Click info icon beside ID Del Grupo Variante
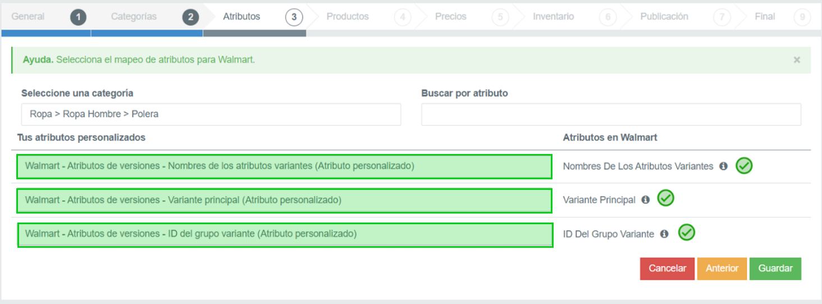The image size is (822, 304). point(664,234)
